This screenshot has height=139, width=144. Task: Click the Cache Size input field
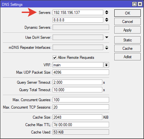(77, 117)
